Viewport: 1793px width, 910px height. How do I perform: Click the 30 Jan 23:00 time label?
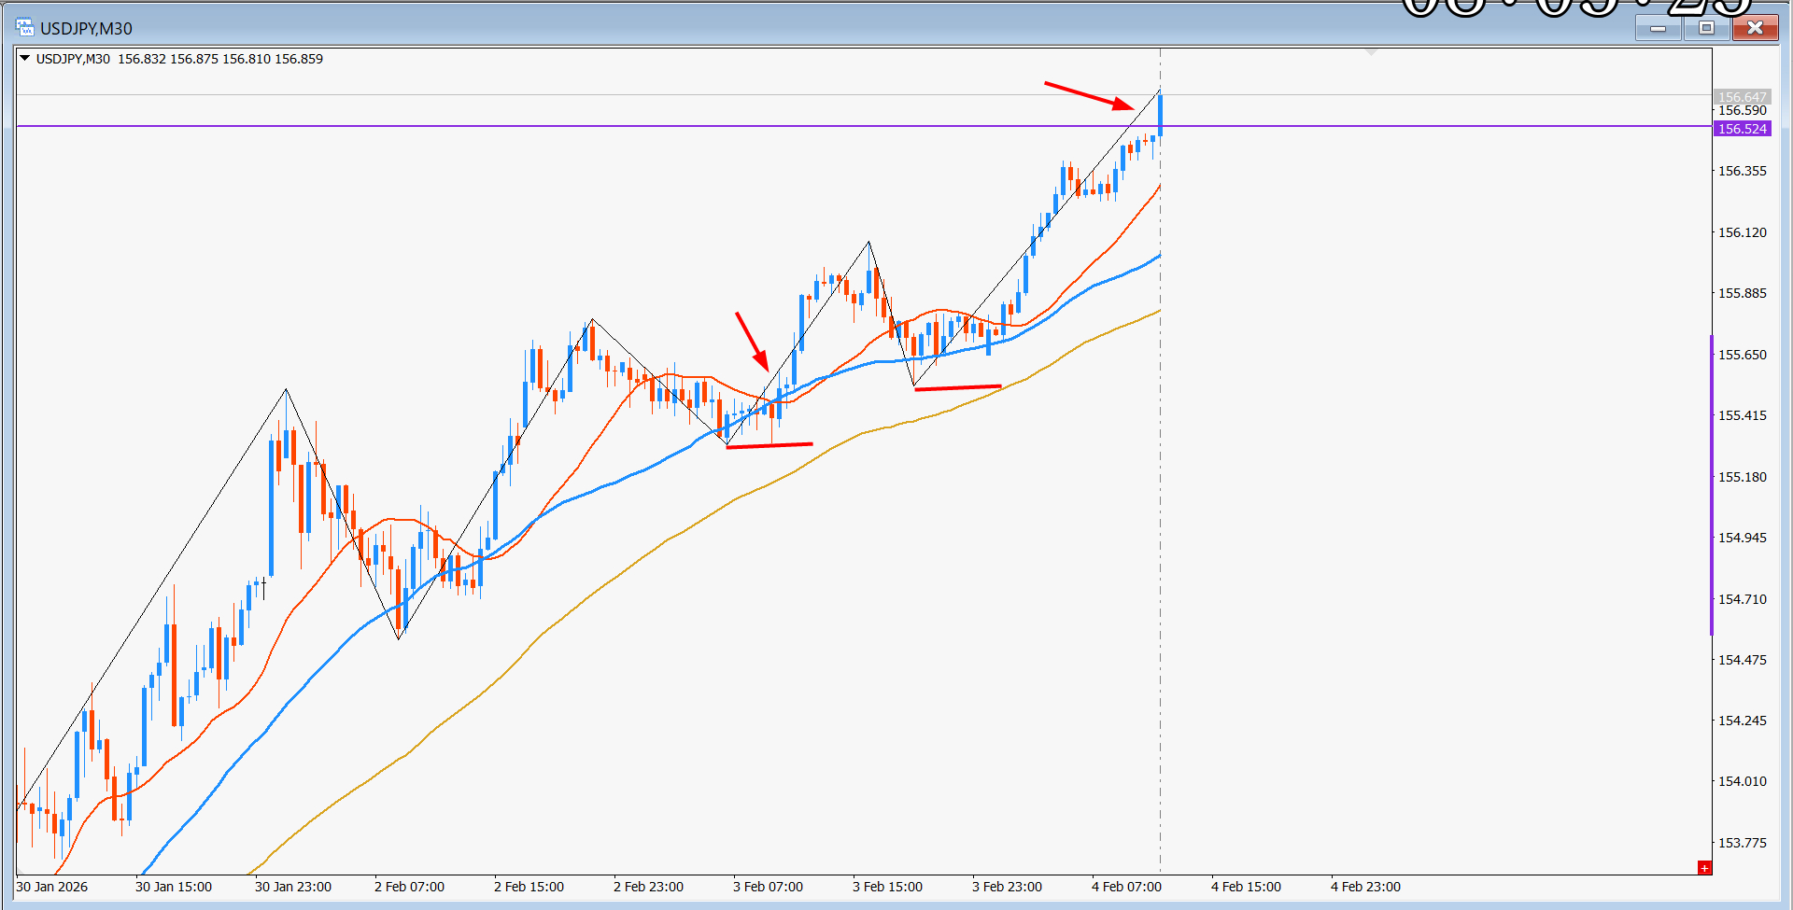[293, 887]
